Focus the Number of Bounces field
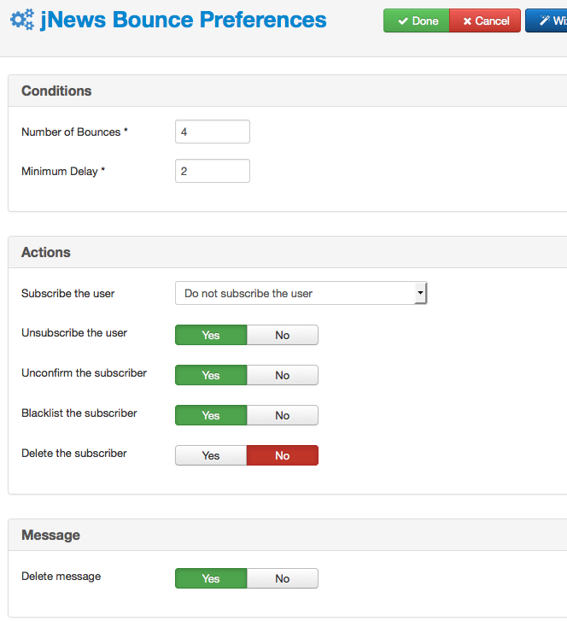The image size is (567, 621). [x=213, y=132]
